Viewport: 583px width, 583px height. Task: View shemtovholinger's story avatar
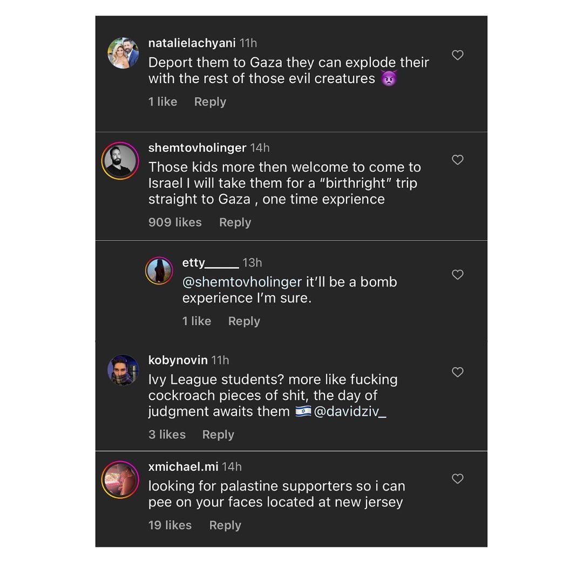pos(120,160)
